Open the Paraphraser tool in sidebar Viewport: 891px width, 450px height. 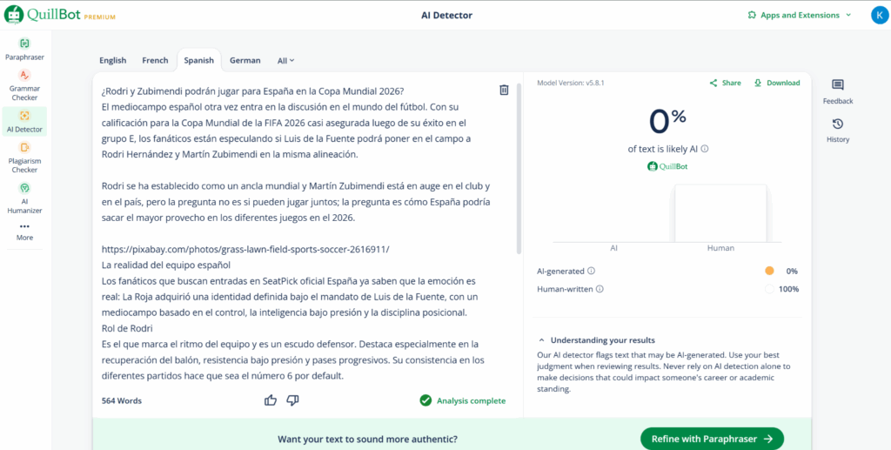coord(24,48)
